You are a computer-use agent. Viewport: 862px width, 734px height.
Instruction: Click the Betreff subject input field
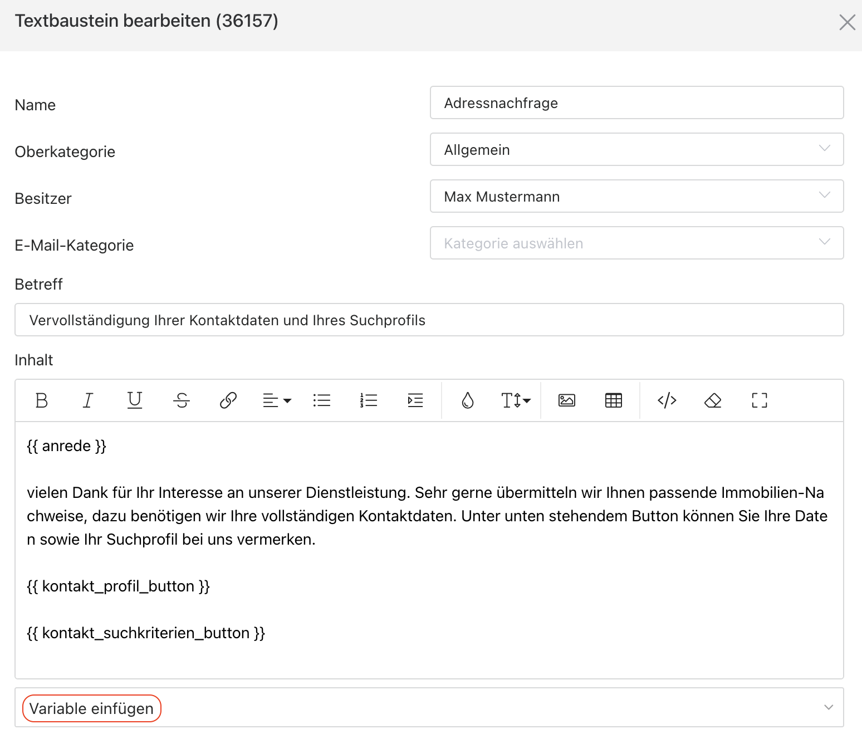point(429,320)
